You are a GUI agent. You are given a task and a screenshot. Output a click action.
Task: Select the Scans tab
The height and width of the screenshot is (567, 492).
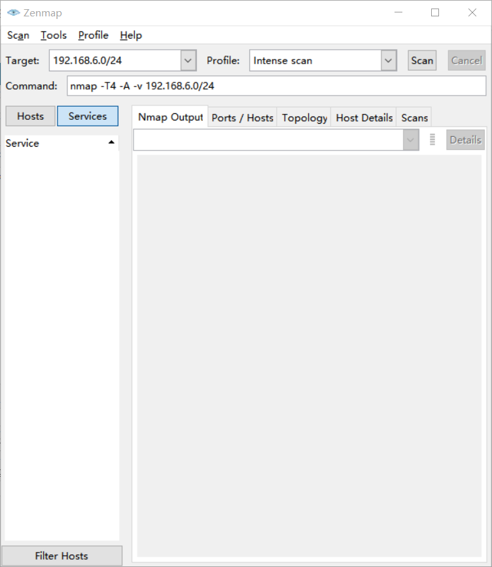coord(414,117)
